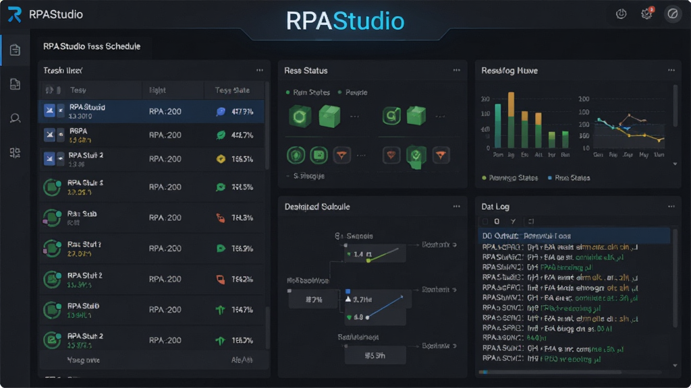Switch to RPAStudio Tess Schedule tab
This screenshot has width=691, height=388.
pos(92,46)
